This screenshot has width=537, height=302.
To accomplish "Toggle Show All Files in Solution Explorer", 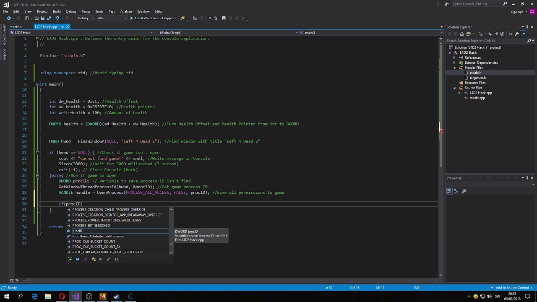I will click(x=503, y=34).
